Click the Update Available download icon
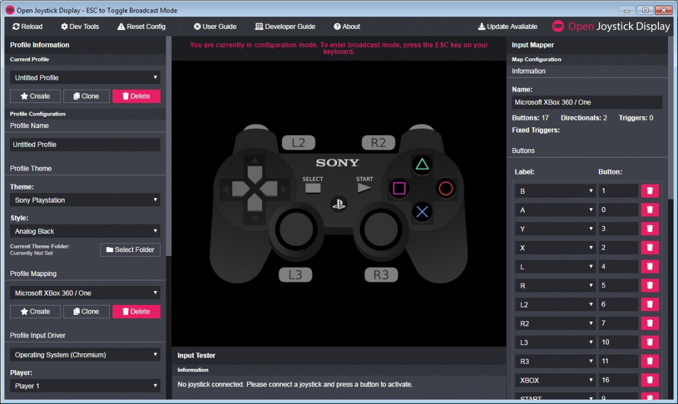This screenshot has width=678, height=404. tap(483, 26)
